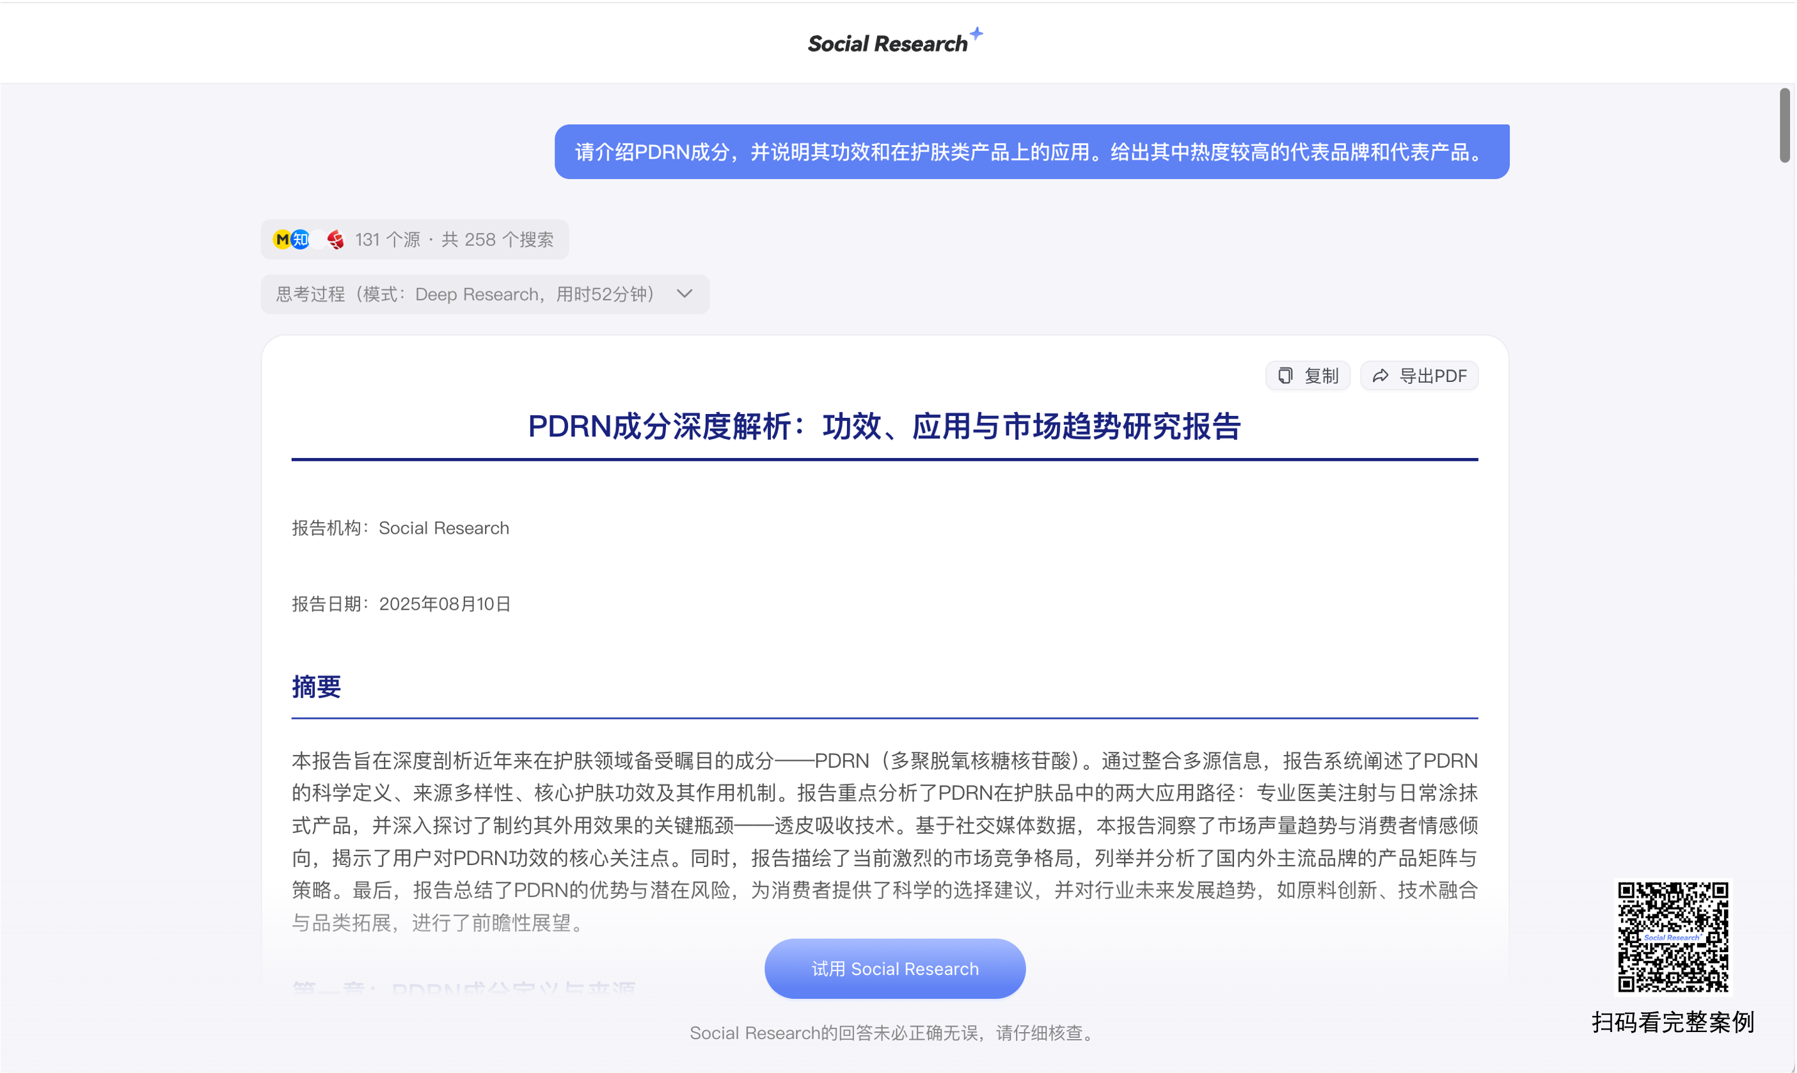Expand the 思考过程 chevron arrow
Image resolution: width=1797 pixels, height=1073 pixels.
[685, 294]
